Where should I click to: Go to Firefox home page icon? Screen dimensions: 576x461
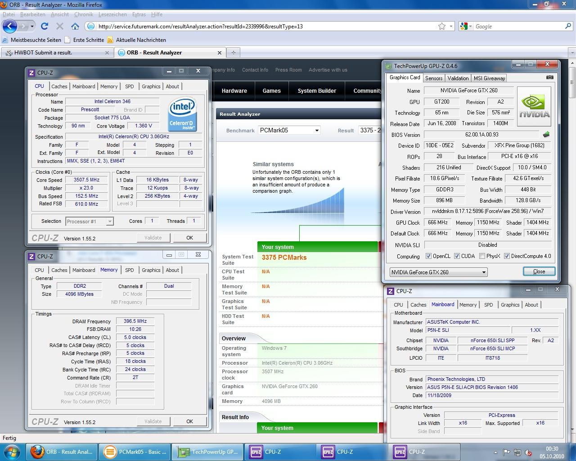pyautogui.click(x=75, y=26)
